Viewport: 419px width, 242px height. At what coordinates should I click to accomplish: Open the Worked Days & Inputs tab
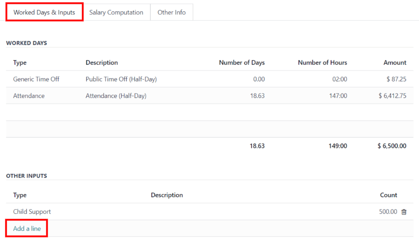pos(44,13)
